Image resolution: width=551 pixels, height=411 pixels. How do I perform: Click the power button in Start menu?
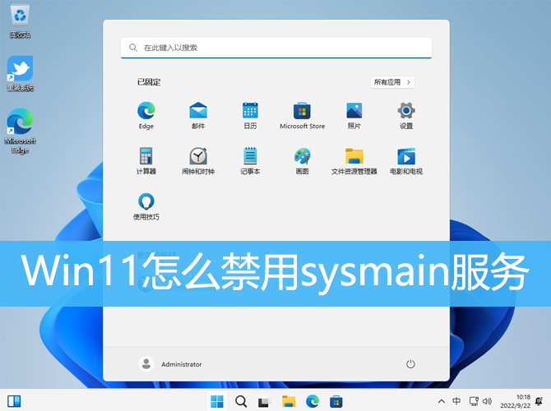(x=410, y=364)
